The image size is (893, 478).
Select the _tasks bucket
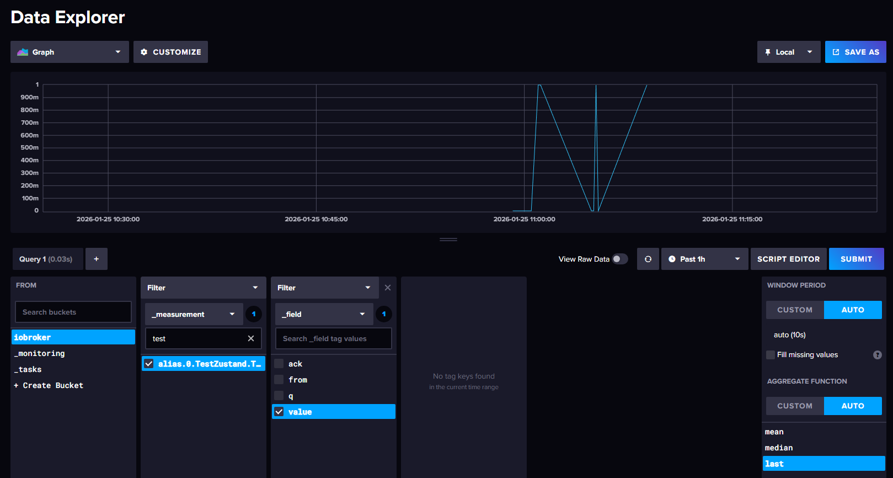tap(73, 369)
